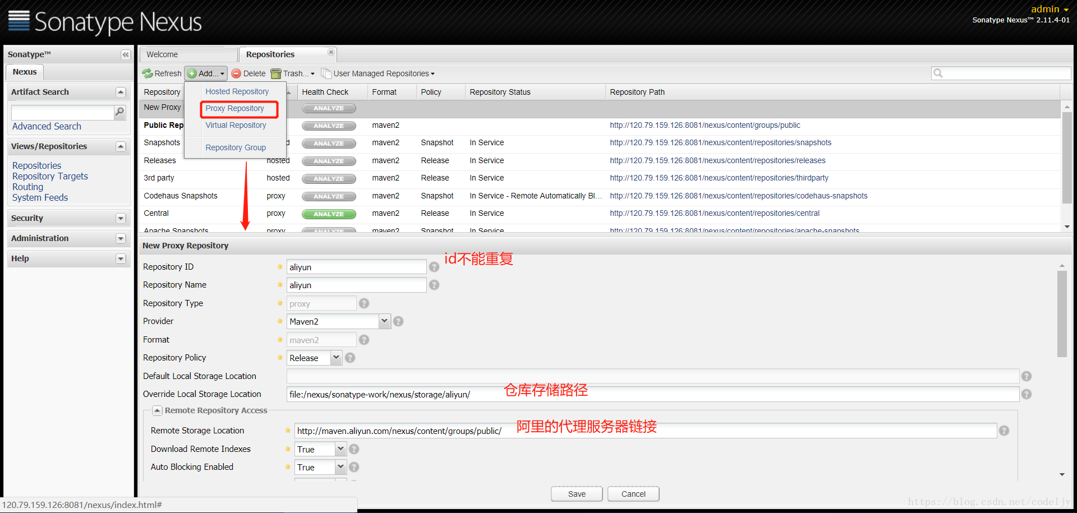
Task: Click help icon beside Repository ID
Action: coord(434,267)
